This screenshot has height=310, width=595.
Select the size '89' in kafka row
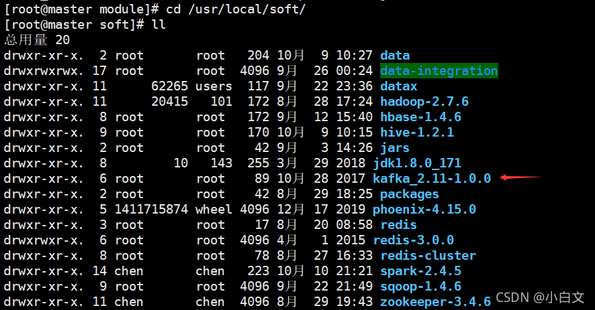262,179
